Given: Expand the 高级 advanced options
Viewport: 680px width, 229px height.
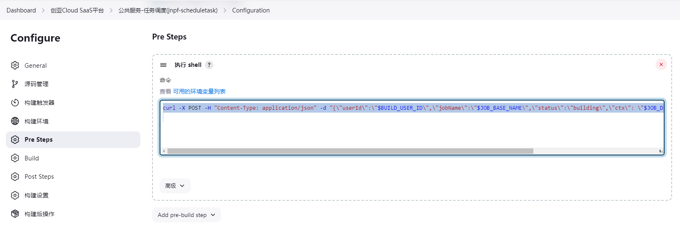Looking at the screenshot, I should click(175, 186).
